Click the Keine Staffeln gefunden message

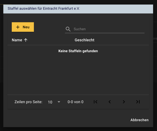[78, 51]
